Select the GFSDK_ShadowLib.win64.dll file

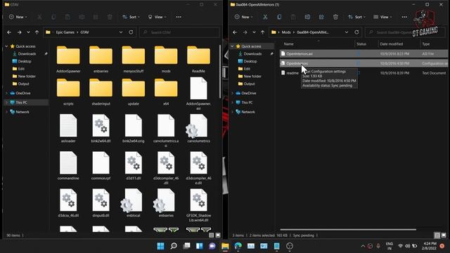coord(198,205)
